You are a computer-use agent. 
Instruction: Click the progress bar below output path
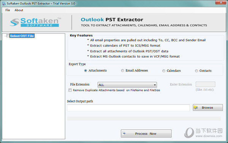coord(144,118)
